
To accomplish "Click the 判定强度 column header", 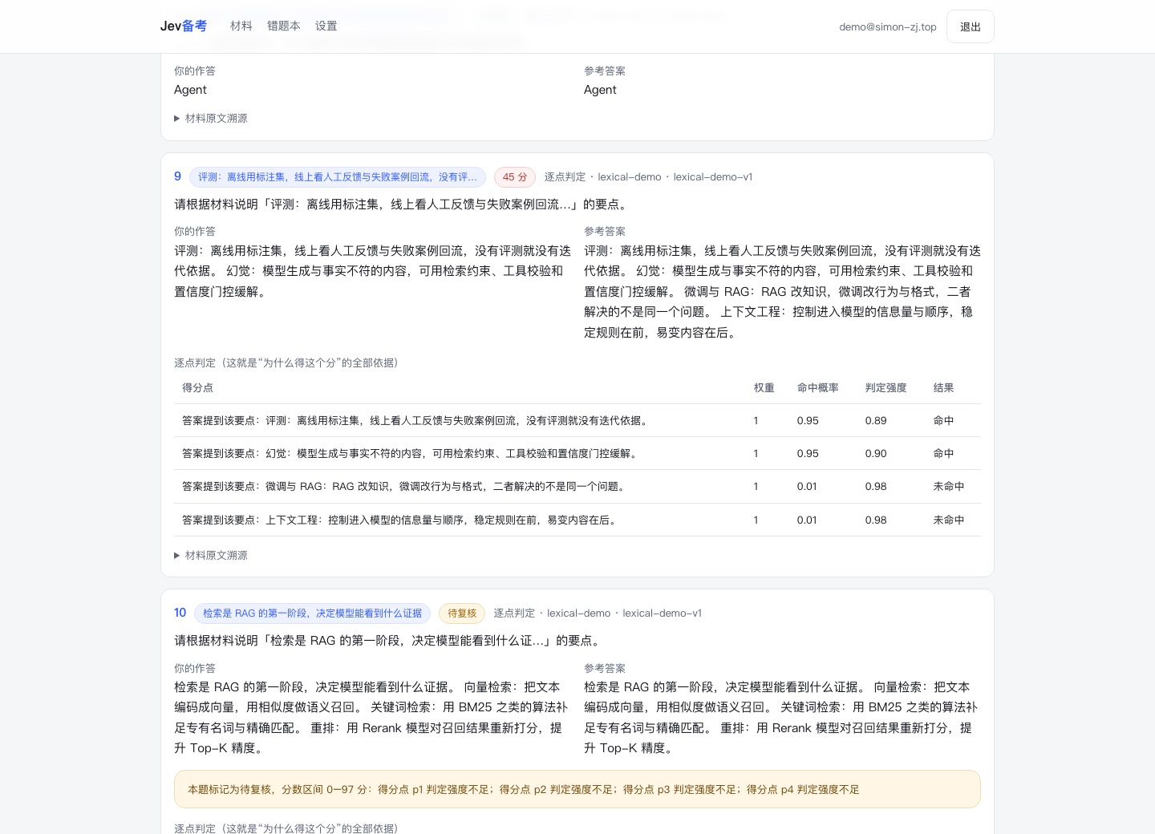I will [885, 388].
